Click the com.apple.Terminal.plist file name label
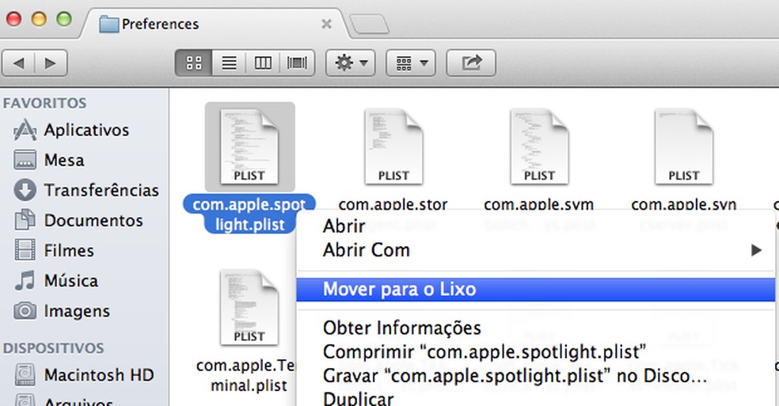 [x=247, y=375]
